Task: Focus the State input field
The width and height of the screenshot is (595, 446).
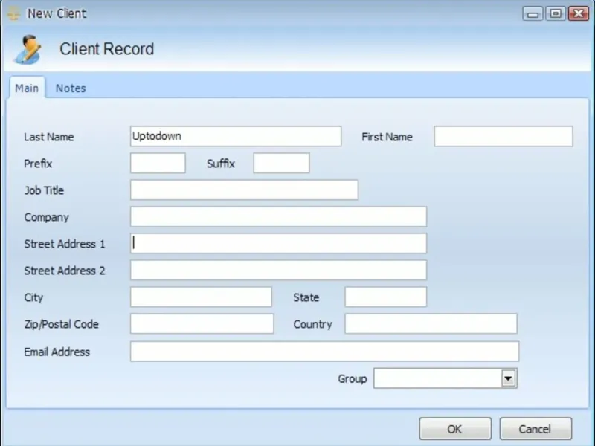Action: pos(385,297)
